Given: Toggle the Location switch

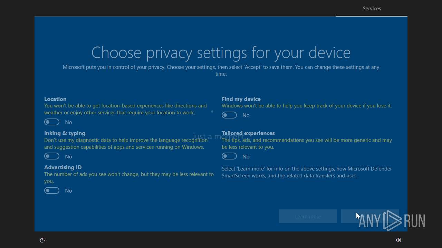Looking at the screenshot, I should (52, 122).
